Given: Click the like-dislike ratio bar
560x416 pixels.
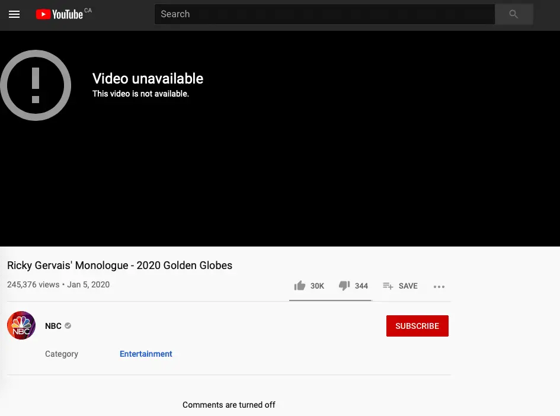Looking at the screenshot, I should pyautogui.click(x=330, y=300).
